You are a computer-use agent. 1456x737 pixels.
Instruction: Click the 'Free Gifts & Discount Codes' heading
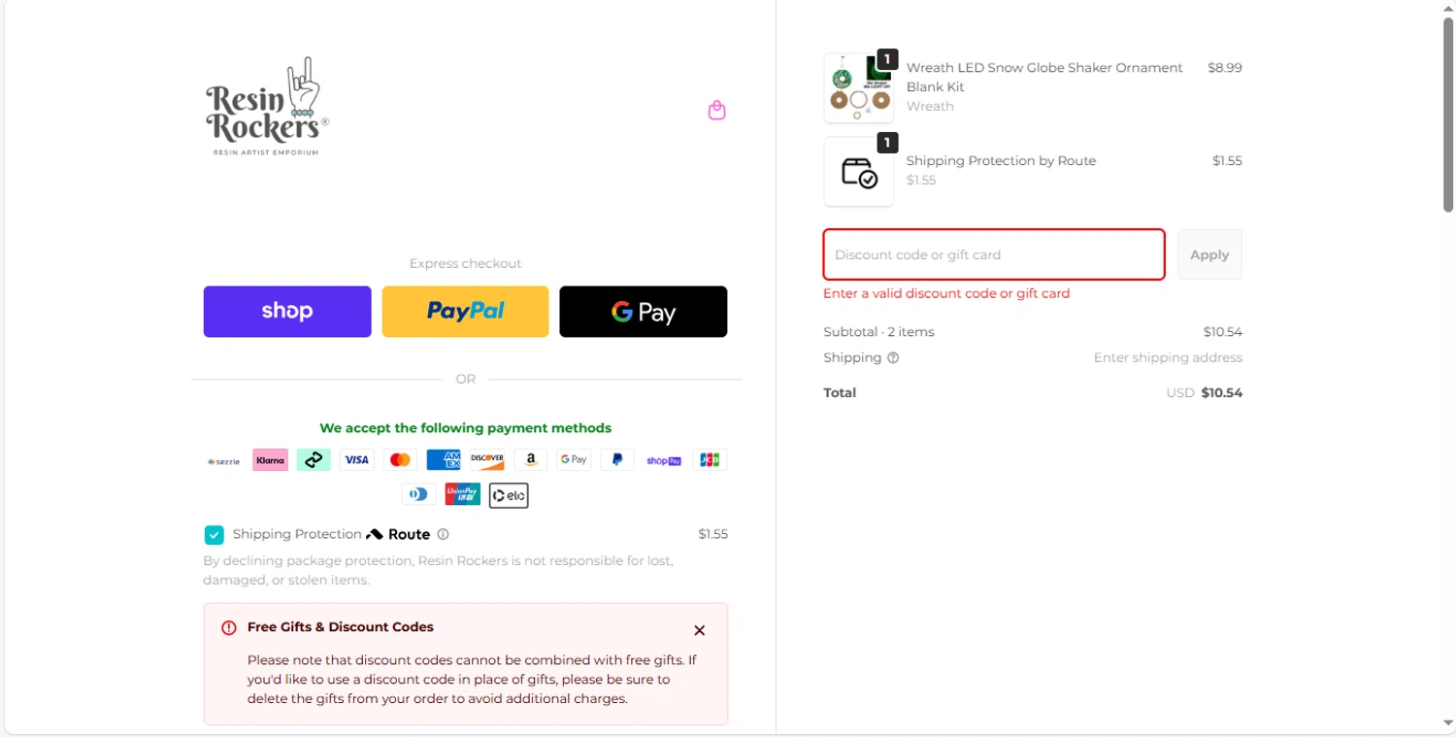point(341,627)
